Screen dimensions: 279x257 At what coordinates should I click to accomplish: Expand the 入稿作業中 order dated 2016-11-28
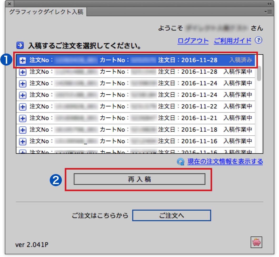(23, 72)
